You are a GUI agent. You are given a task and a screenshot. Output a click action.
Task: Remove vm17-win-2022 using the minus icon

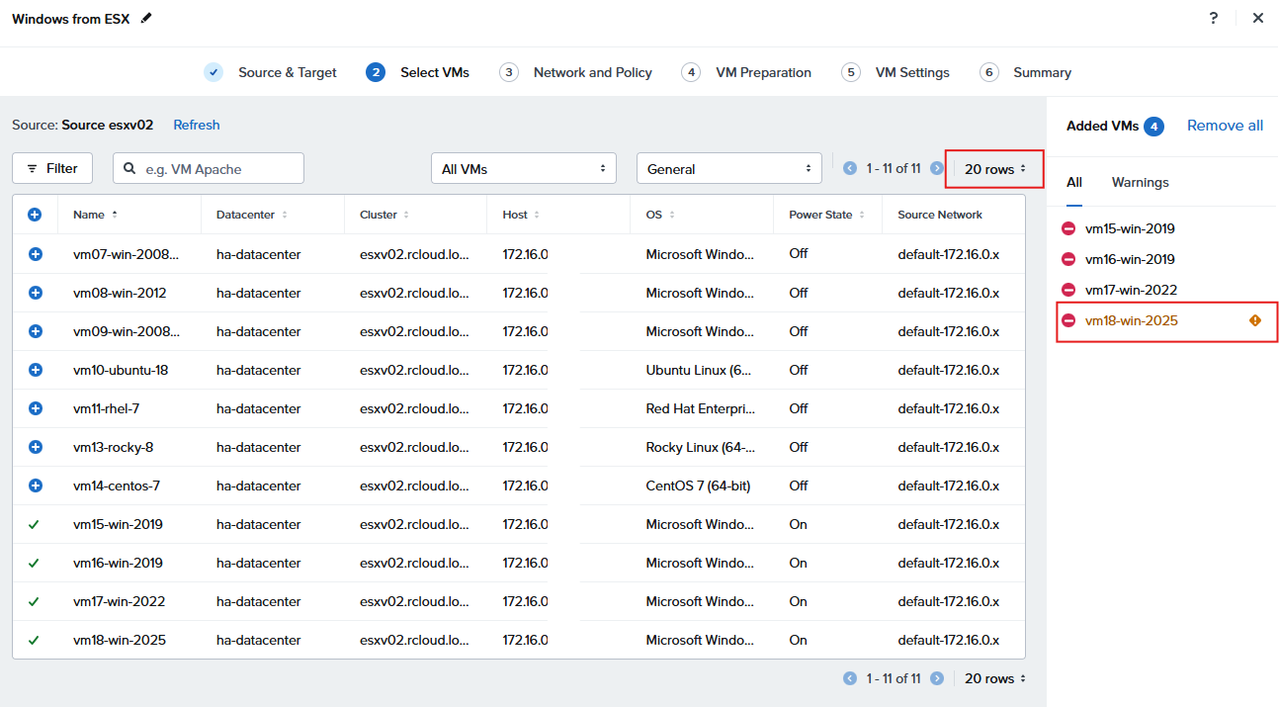tap(1068, 290)
